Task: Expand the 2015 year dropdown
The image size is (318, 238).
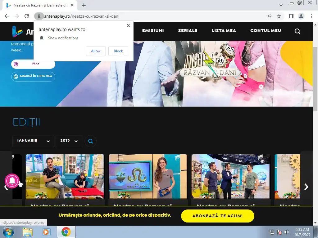Action: click(x=69, y=141)
